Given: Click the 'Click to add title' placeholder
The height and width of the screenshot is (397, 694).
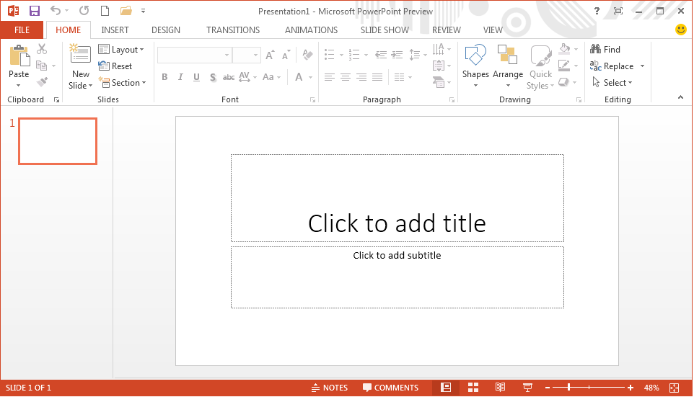Looking at the screenshot, I should point(397,198).
